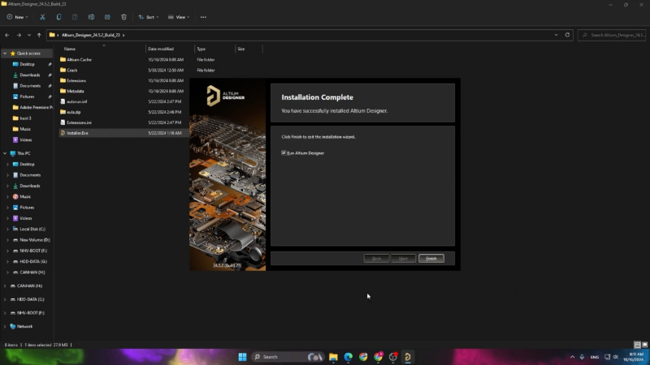
Task: Collapse the Quick access section
Action: click(5, 54)
